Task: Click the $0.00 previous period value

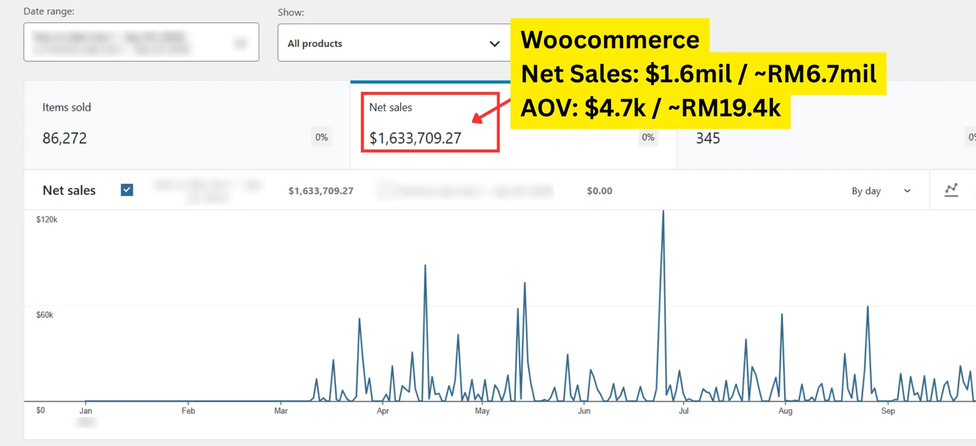Action: tap(600, 191)
